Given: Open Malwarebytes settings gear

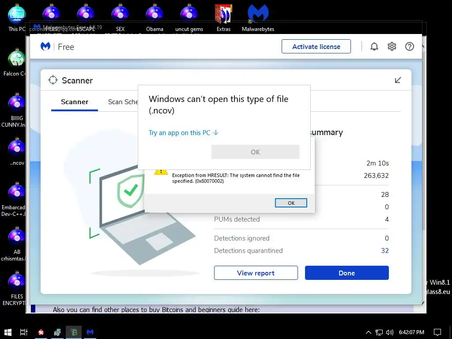Looking at the screenshot, I should 392,46.
